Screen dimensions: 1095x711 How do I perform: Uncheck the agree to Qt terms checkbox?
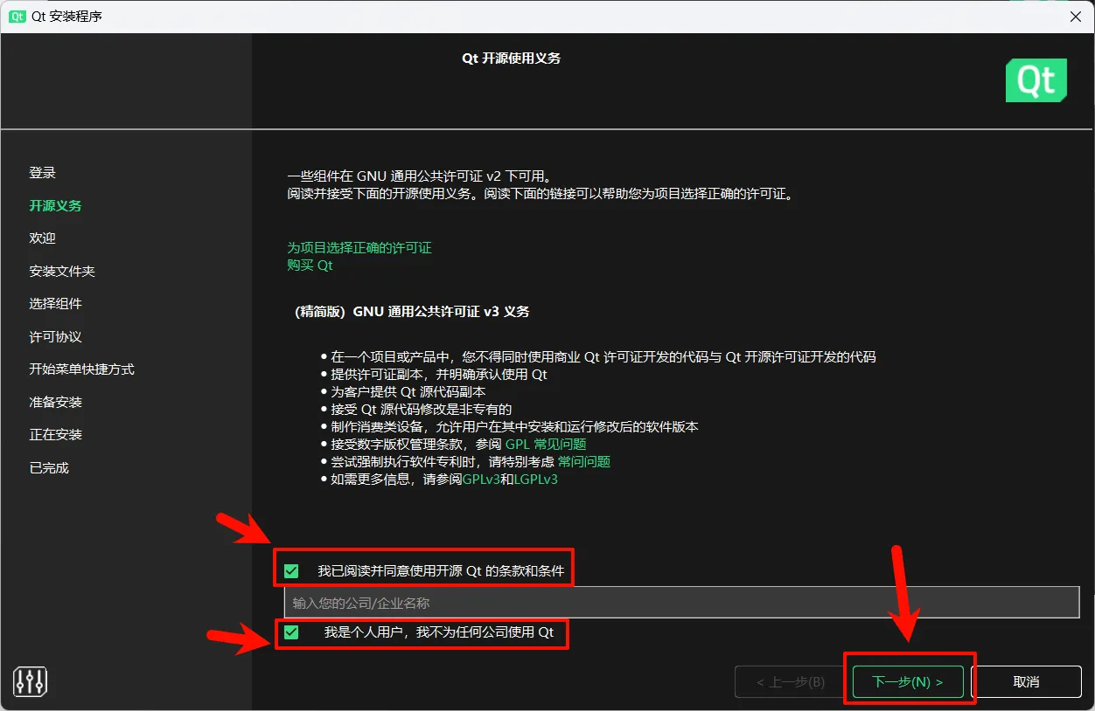pos(291,569)
